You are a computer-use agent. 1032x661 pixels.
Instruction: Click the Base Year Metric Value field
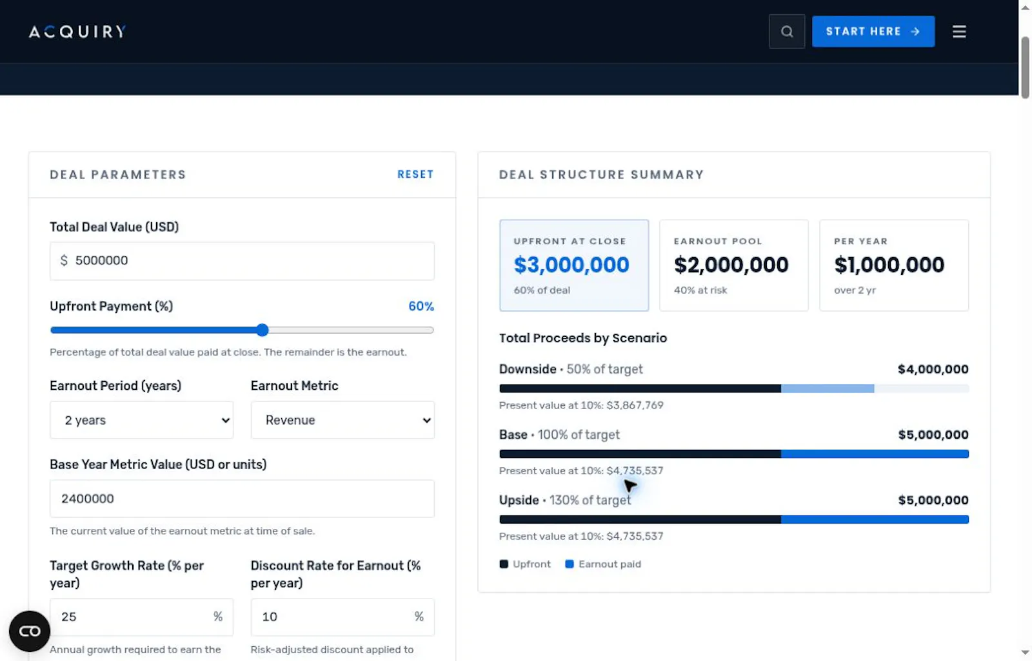242,499
